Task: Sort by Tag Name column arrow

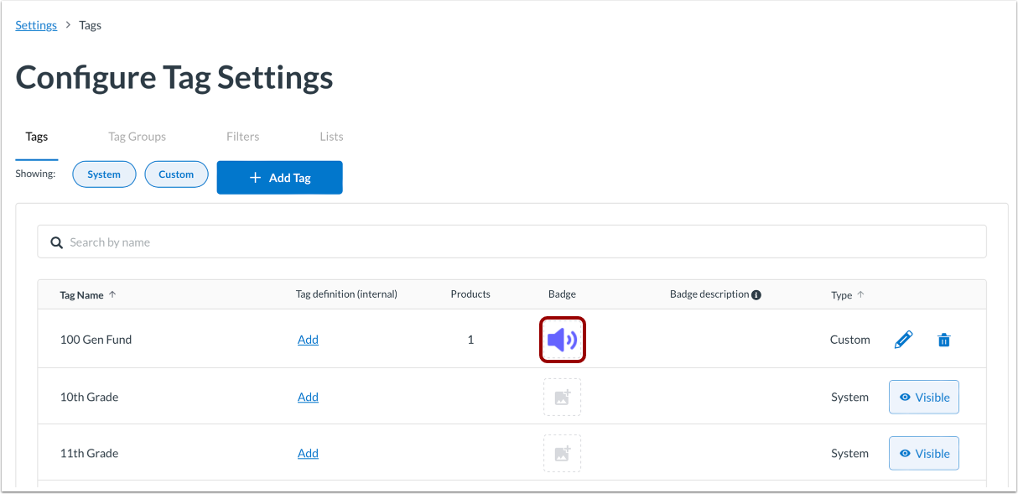Action: click(x=112, y=294)
